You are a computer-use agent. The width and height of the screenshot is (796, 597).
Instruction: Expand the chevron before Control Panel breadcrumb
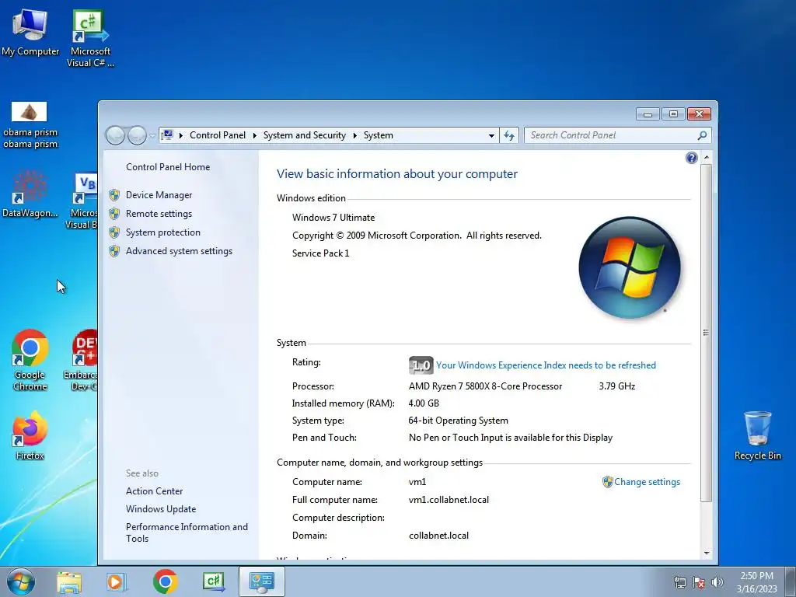(180, 135)
